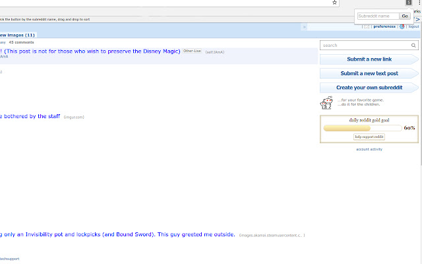
Task: Click Submit a new text post
Action: pyautogui.click(x=369, y=73)
